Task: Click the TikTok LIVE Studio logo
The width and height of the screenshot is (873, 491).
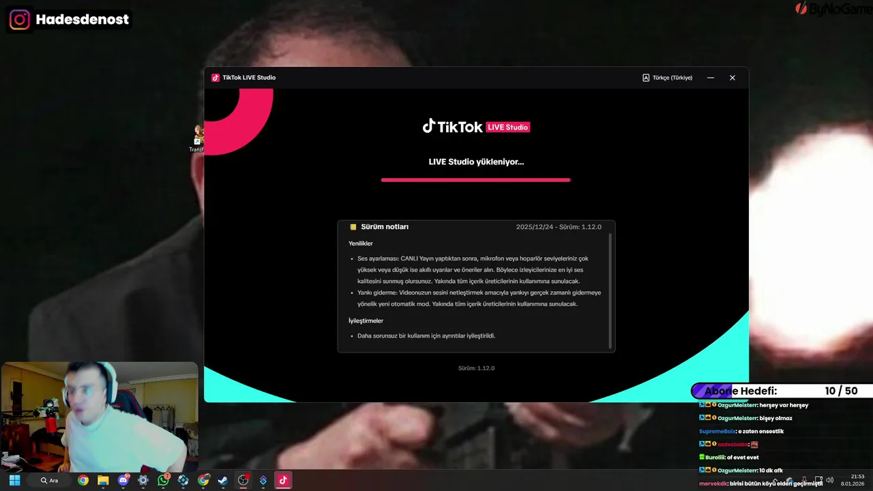Action: click(475, 127)
